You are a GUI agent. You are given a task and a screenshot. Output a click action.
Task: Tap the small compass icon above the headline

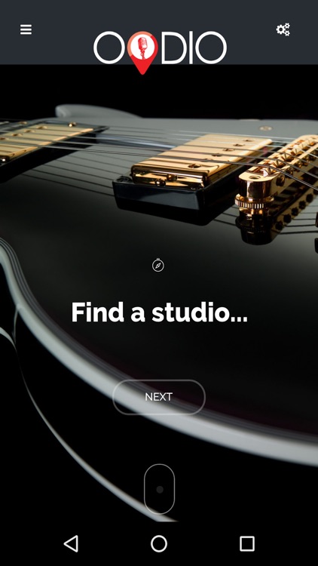158,266
